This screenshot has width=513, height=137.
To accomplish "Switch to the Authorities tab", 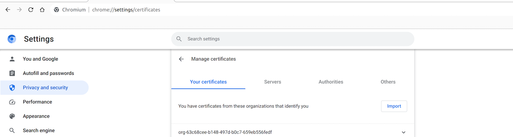I will click(x=331, y=82).
